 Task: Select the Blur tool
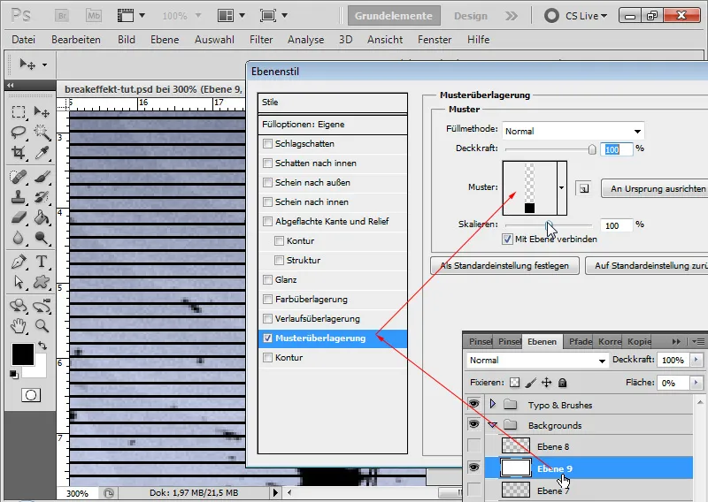[18, 238]
